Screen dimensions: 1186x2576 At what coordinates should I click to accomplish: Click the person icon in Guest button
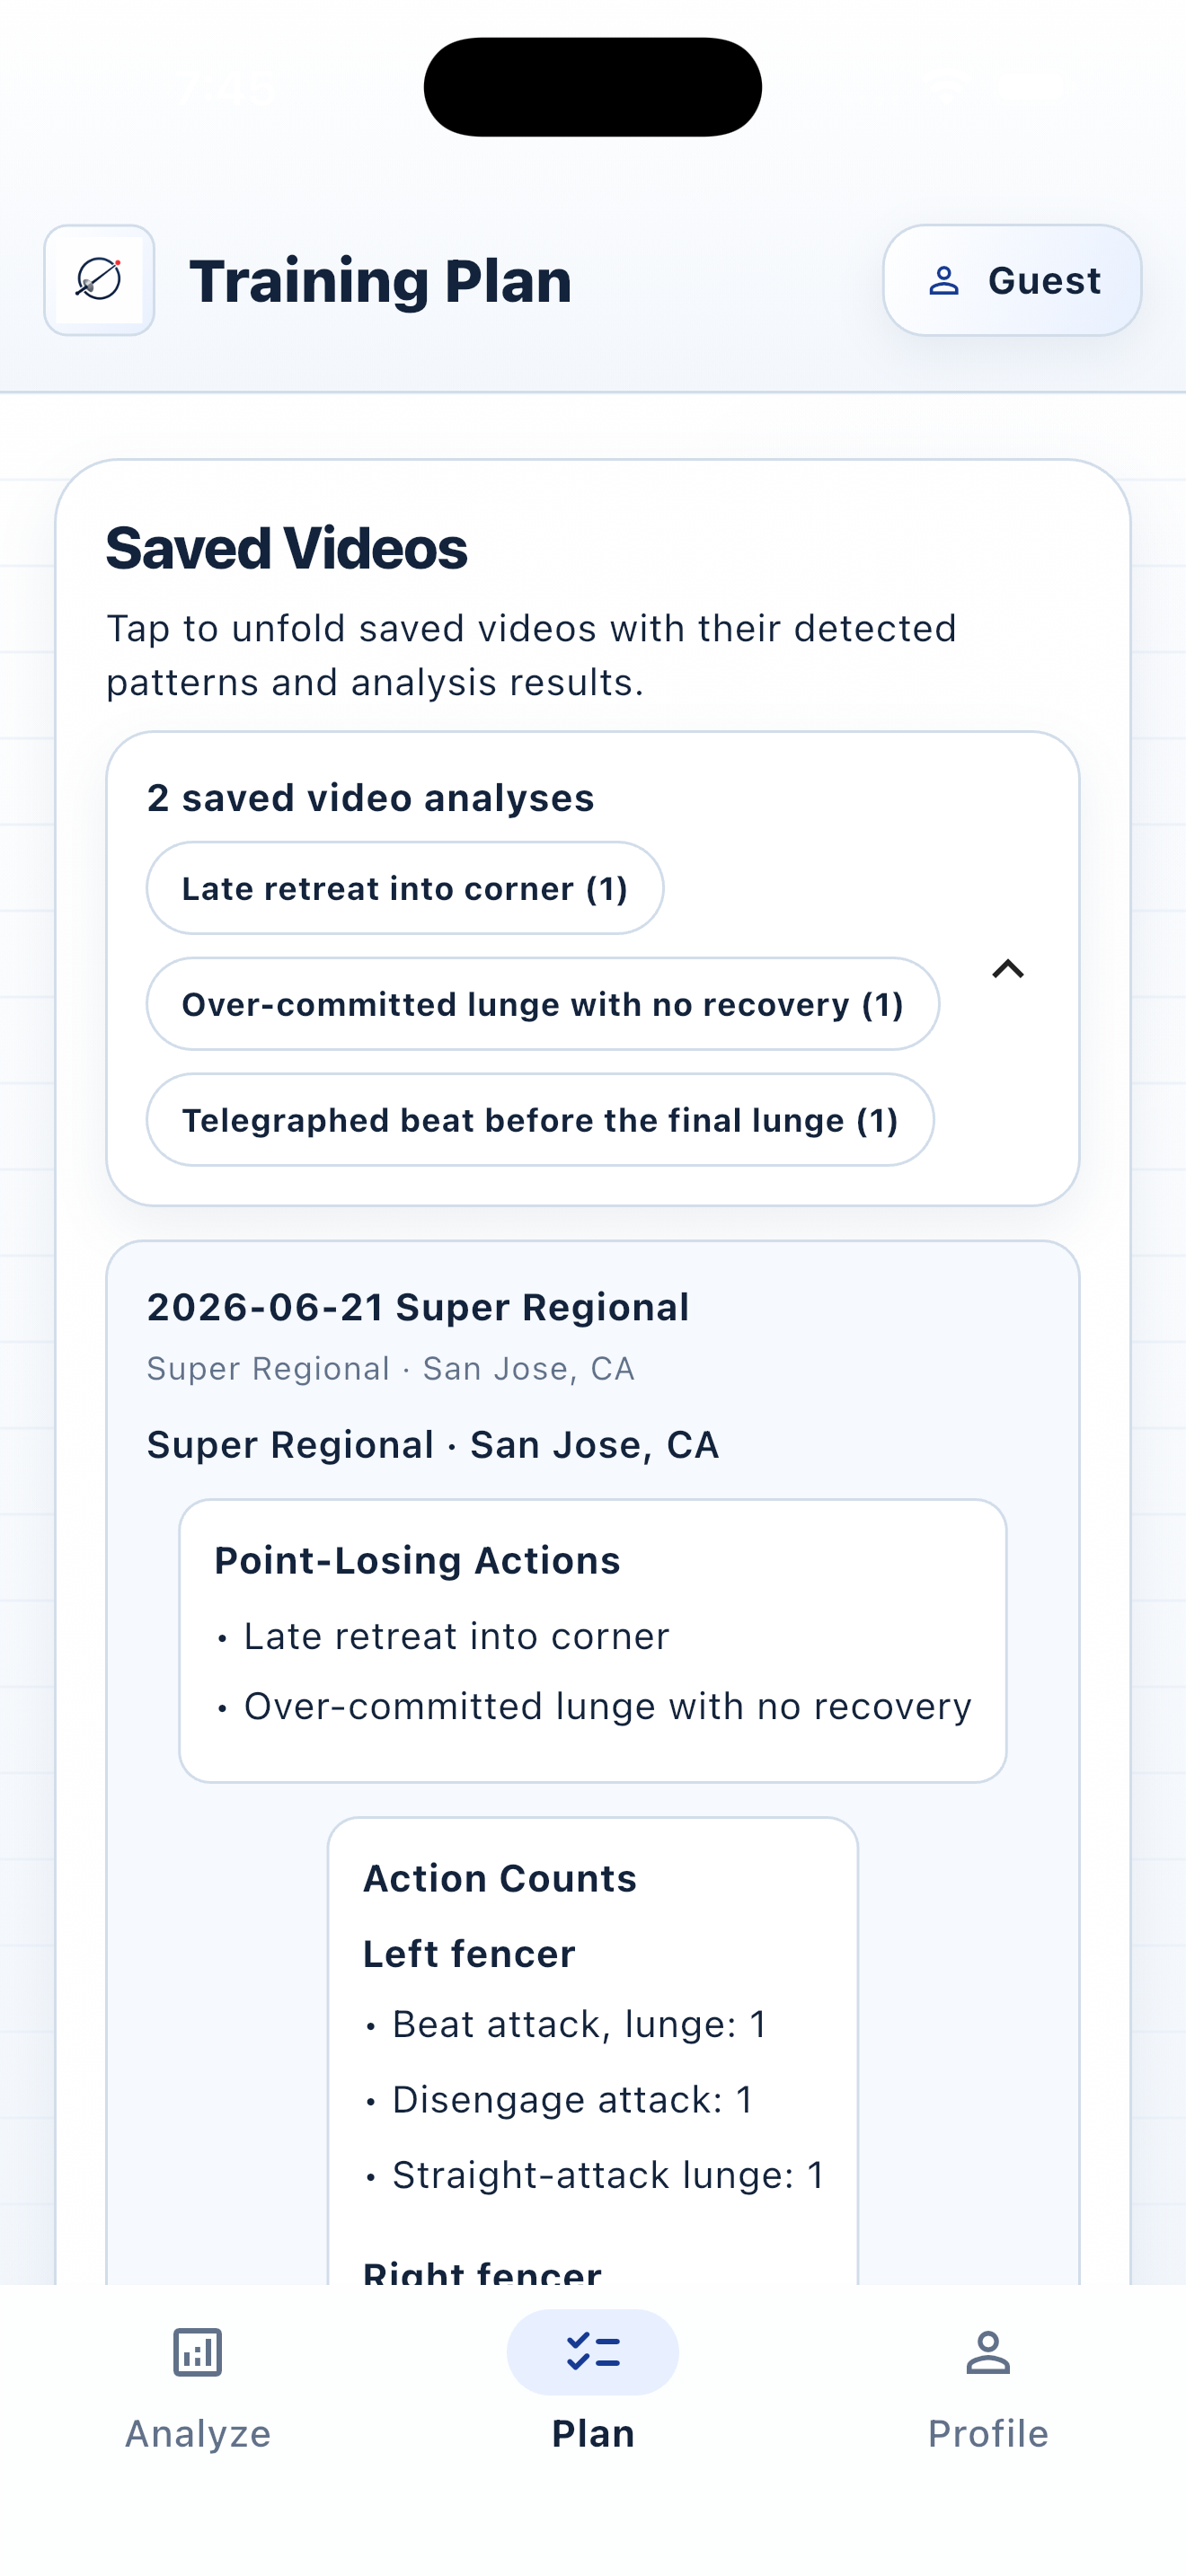click(x=943, y=281)
